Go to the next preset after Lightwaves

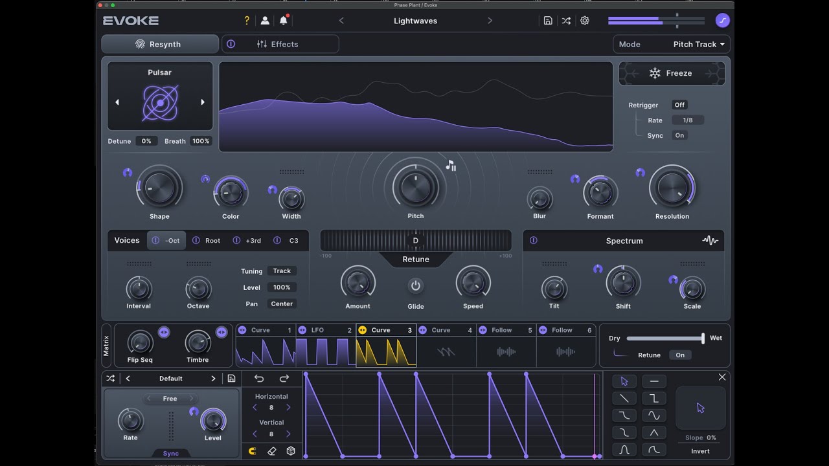point(490,21)
